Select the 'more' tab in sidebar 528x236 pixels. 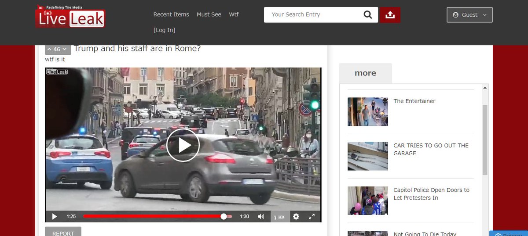point(365,73)
